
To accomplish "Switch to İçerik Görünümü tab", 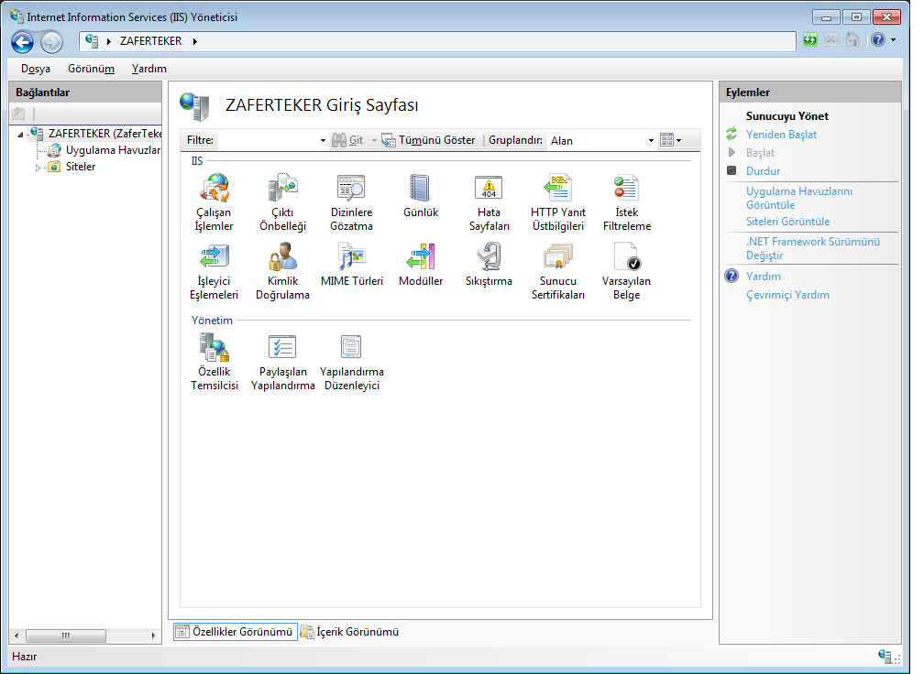I will [349, 632].
